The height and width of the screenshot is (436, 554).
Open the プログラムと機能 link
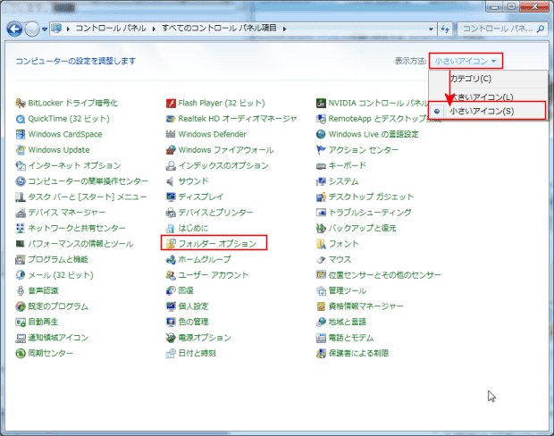tap(58, 260)
